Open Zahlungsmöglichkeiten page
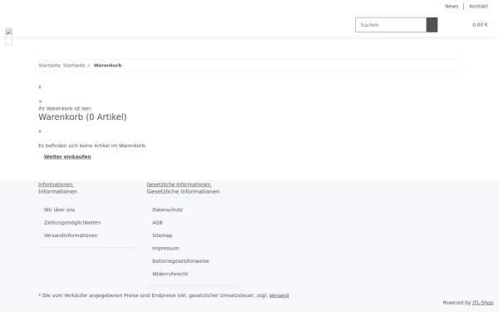The height and width of the screenshot is (312, 499). tap(72, 222)
